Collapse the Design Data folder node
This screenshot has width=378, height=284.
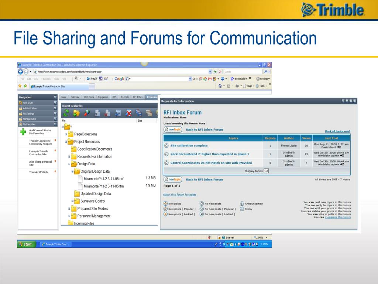tap(69, 164)
